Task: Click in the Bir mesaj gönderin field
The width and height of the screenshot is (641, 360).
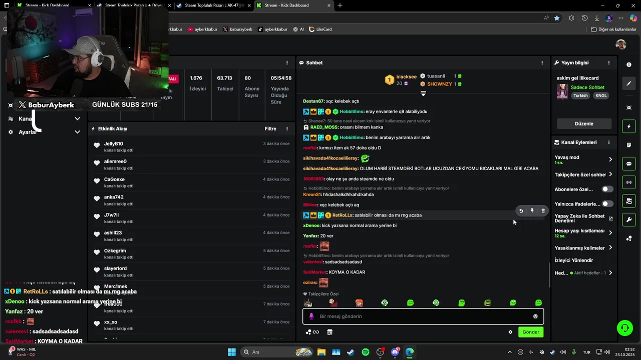Action: 423,316
